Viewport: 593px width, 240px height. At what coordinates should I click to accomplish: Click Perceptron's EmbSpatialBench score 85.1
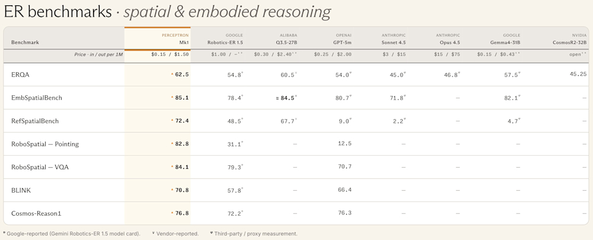pyautogui.click(x=182, y=98)
